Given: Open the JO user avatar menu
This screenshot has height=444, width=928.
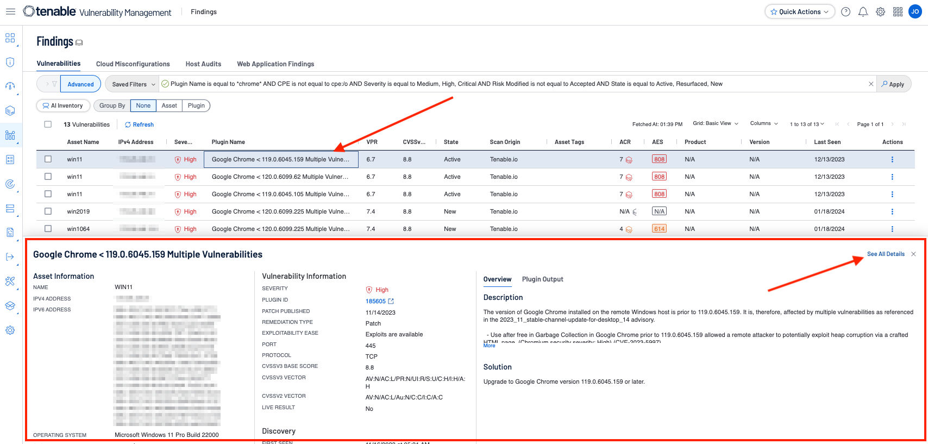Looking at the screenshot, I should 915,11.
